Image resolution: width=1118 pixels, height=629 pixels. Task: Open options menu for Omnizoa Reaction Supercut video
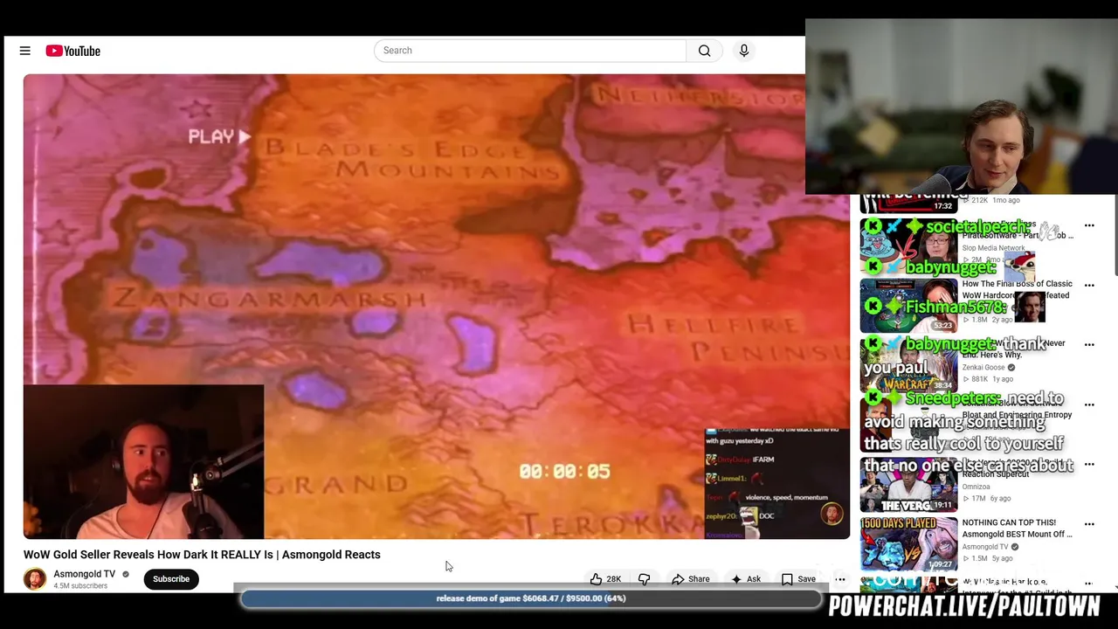pos(1089,465)
